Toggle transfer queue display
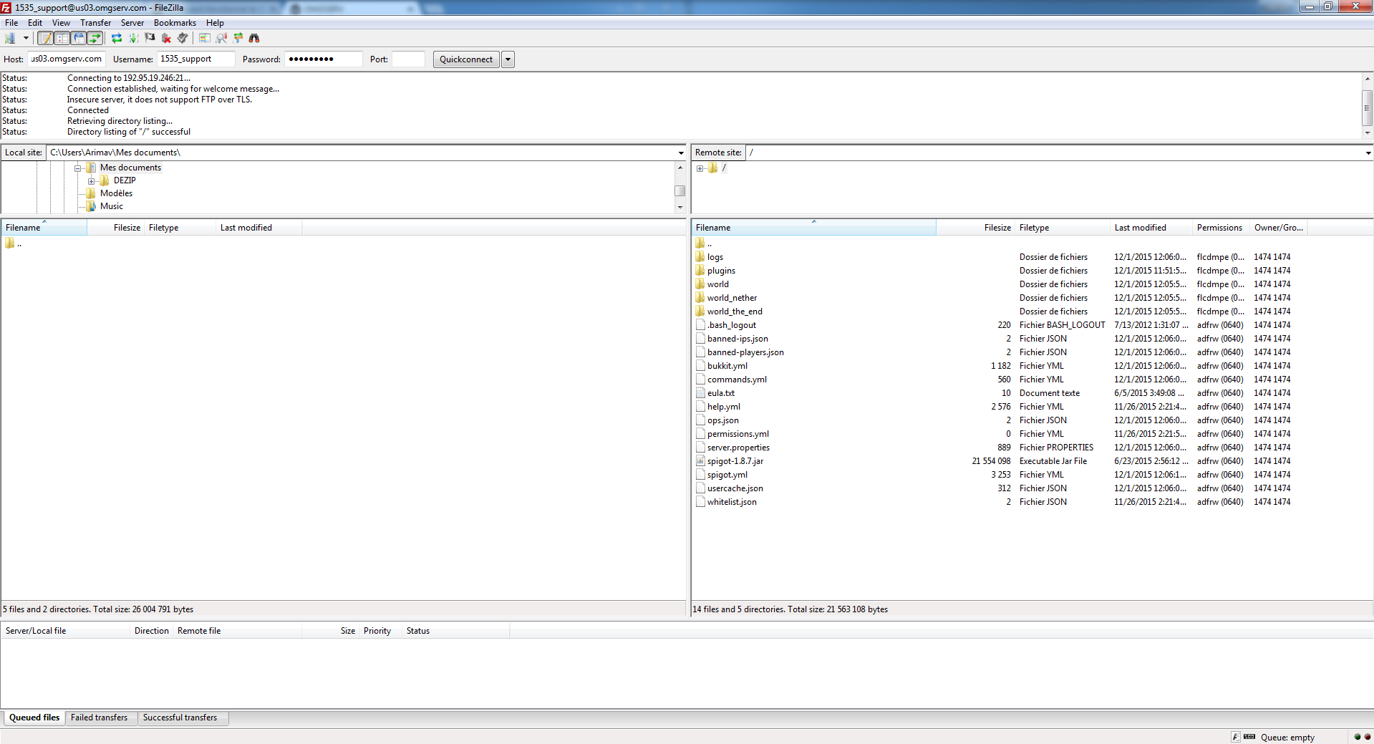 [x=95, y=38]
